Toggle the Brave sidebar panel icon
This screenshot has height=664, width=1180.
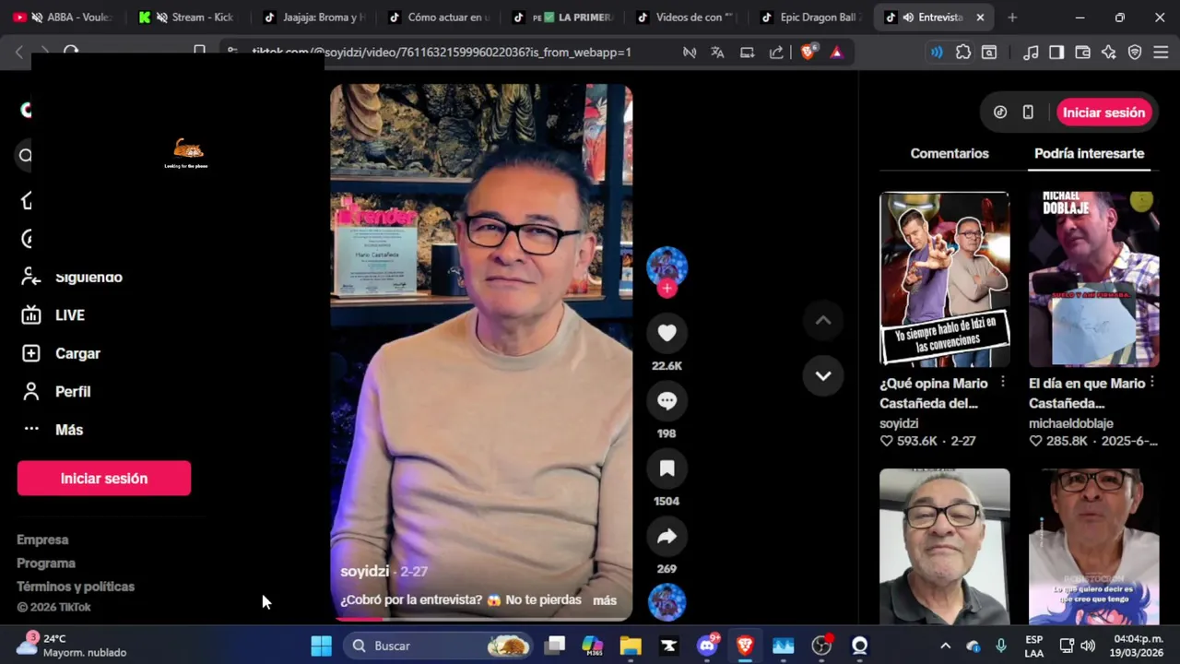(x=1056, y=53)
